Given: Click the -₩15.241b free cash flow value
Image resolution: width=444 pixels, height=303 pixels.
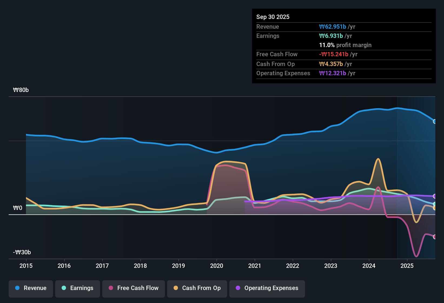Looking at the screenshot, I should pos(334,54).
